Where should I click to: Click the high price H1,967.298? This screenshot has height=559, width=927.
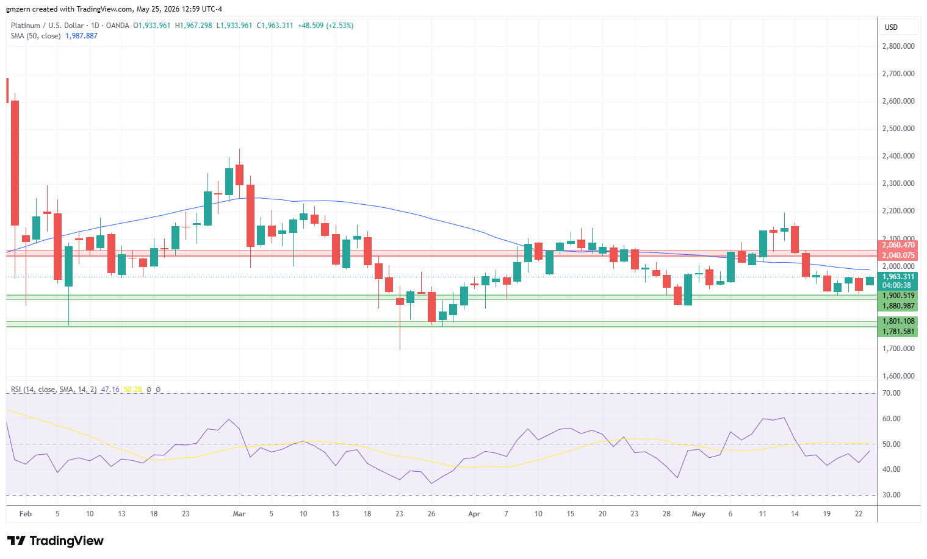click(193, 26)
